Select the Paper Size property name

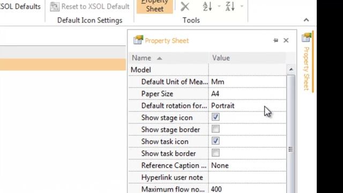pyautogui.click(x=157, y=94)
